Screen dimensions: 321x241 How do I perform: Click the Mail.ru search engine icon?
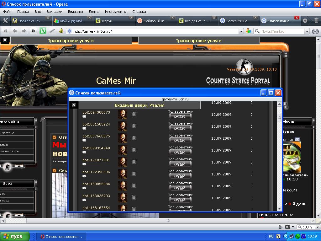pos(249,31)
